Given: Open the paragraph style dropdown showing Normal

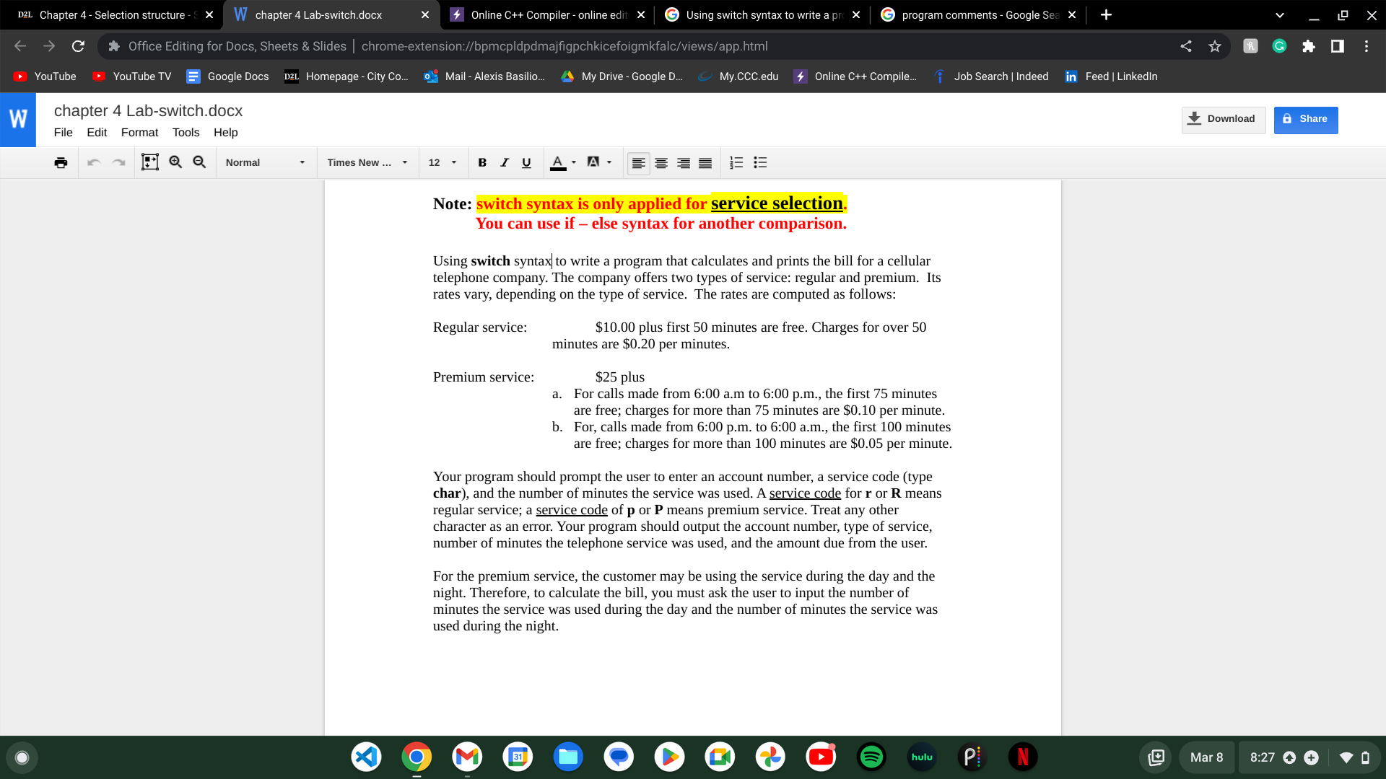Looking at the screenshot, I should tap(265, 162).
